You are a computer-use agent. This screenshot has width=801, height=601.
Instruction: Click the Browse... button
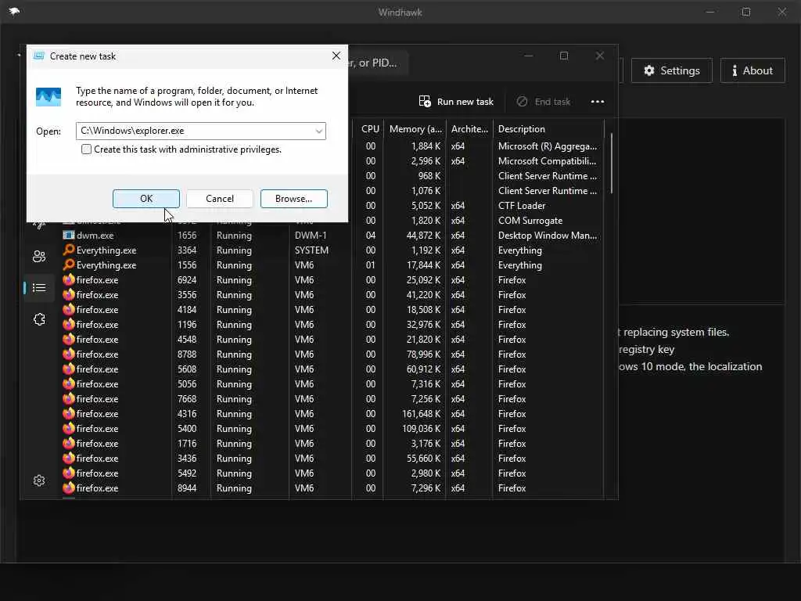pos(294,199)
